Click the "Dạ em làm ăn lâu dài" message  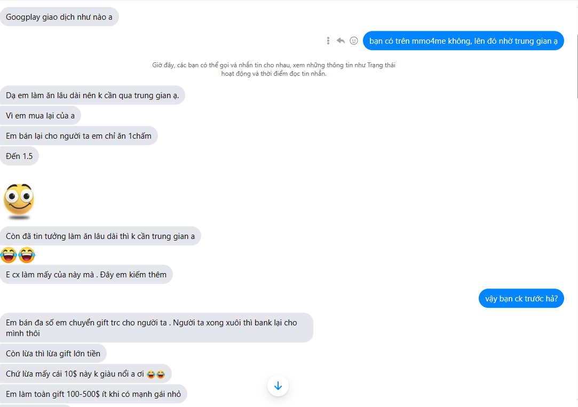92,95
